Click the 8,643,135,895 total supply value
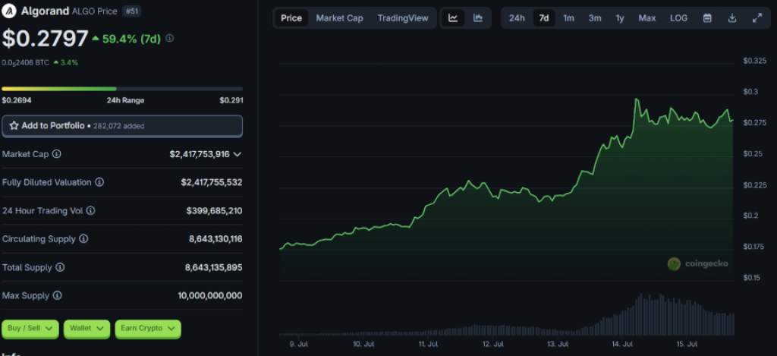The image size is (777, 356). tap(213, 267)
